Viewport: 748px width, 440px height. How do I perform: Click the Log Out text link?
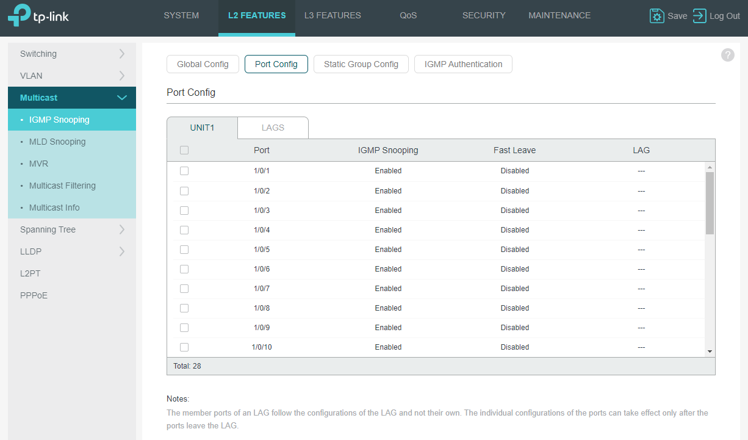click(x=725, y=16)
